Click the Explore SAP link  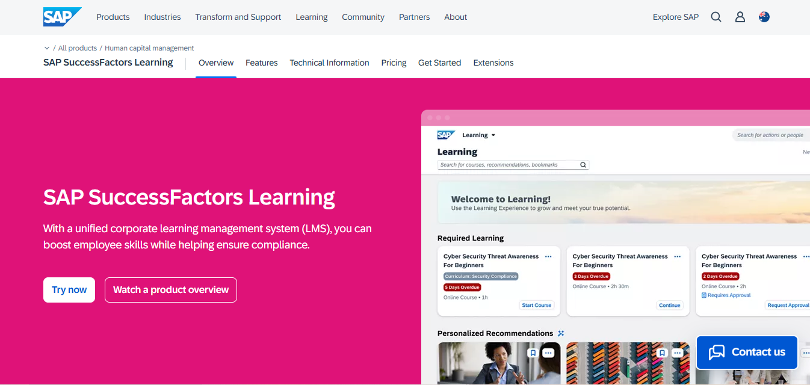(x=676, y=17)
